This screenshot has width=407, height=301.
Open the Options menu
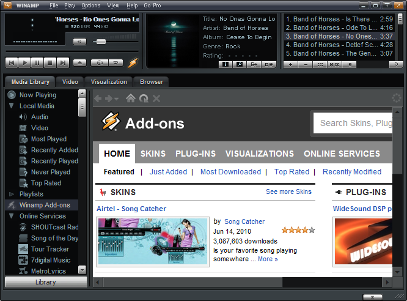pyautogui.click(x=91, y=6)
